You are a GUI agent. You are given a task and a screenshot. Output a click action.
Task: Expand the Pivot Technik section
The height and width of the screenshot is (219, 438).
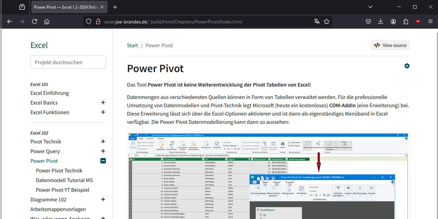pyautogui.click(x=103, y=142)
